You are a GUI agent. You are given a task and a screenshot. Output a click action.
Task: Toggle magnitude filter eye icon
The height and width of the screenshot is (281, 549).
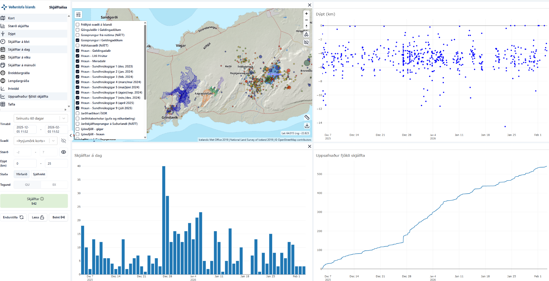tap(63, 152)
